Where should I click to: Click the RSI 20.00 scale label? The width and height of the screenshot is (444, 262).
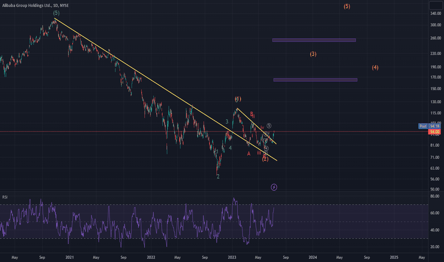point(434,247)
